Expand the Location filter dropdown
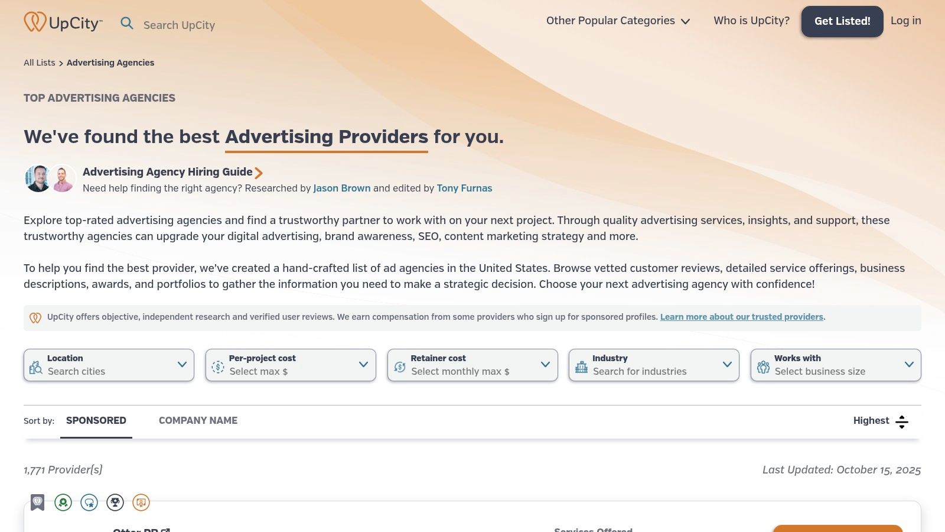This screenshot has height=532, width=945. [109, 365]
